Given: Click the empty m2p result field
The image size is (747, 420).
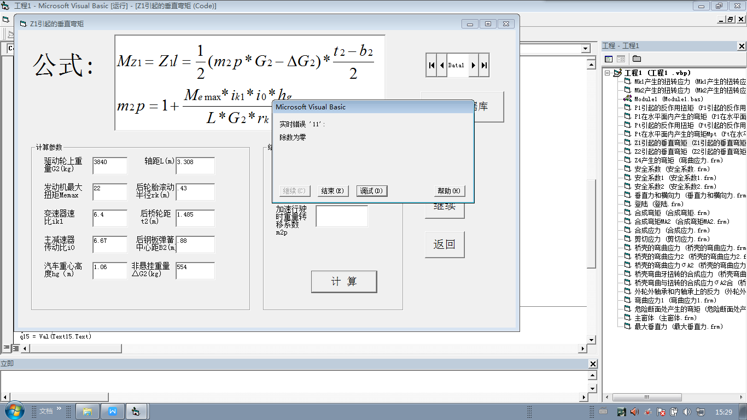Looking at the screenshot, I should point(342,216).
